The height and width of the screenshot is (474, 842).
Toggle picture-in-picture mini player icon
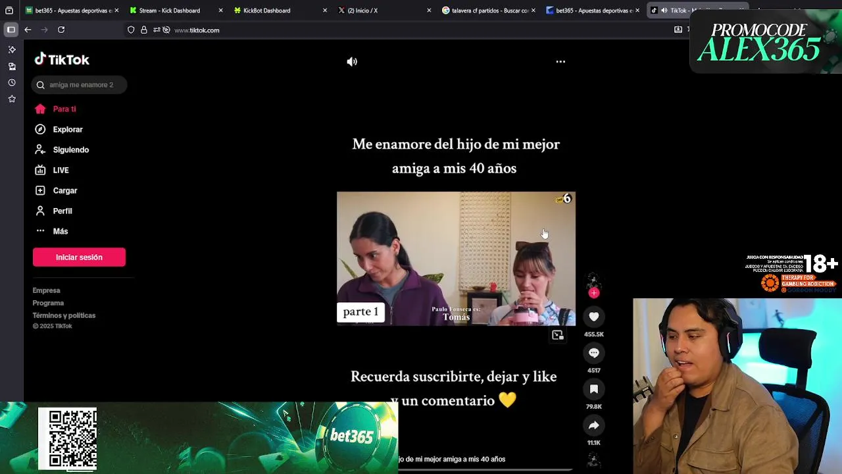click(x=558, y=335)
